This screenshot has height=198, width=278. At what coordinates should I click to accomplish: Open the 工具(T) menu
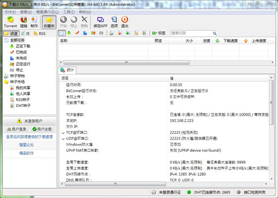tap(69, 12)
